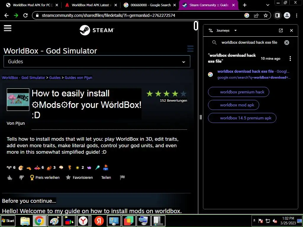This screenshot has width=303, height=227.
Task: Click the five-star guide rating
Action: point(166,94)
